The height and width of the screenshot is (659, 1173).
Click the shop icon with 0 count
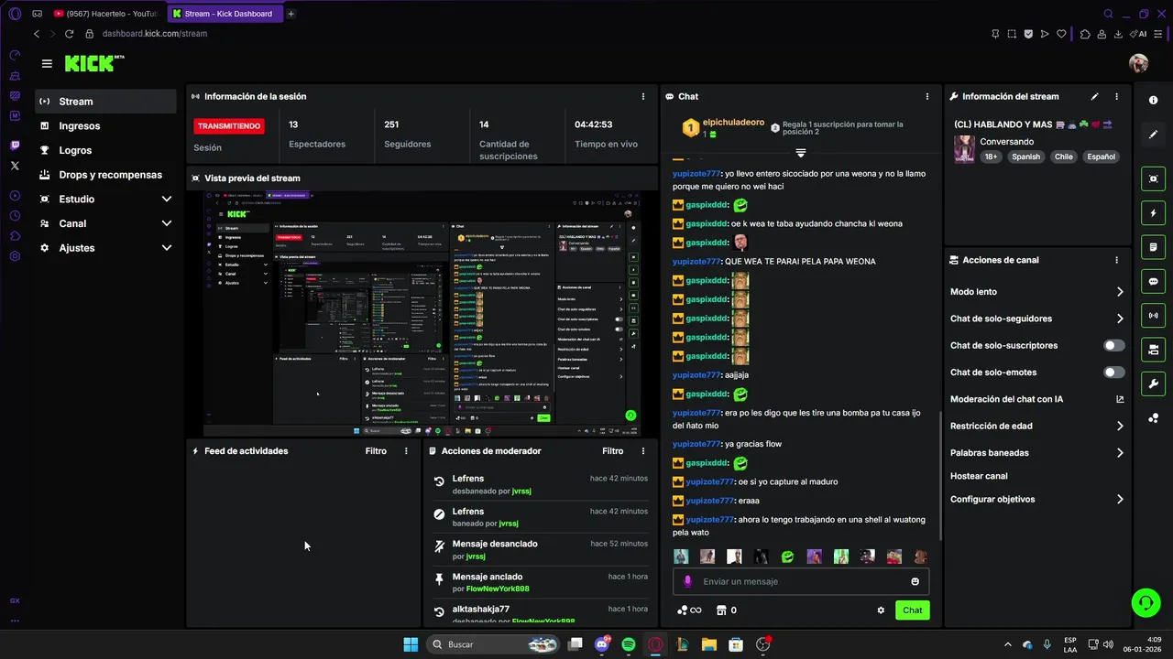726,610
